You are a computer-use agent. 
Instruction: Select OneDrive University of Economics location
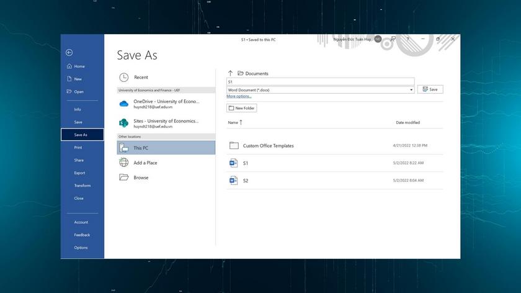166,104
